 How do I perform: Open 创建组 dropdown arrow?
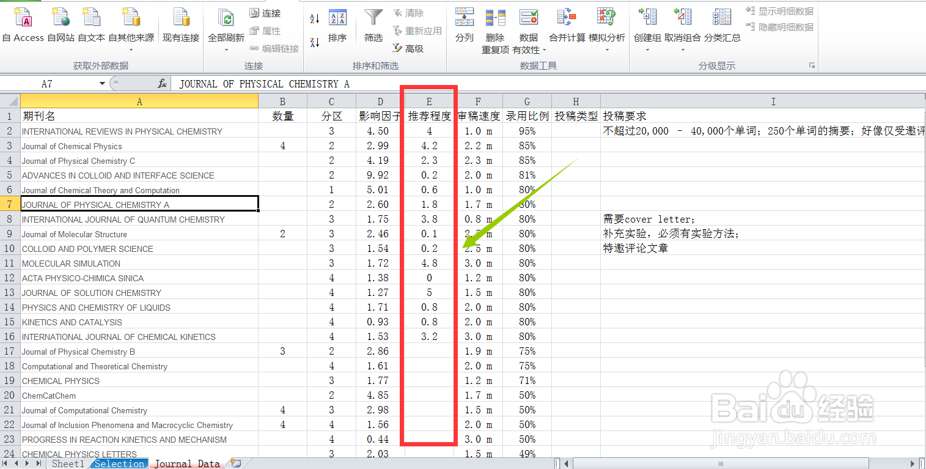click(x=647, y=50)
